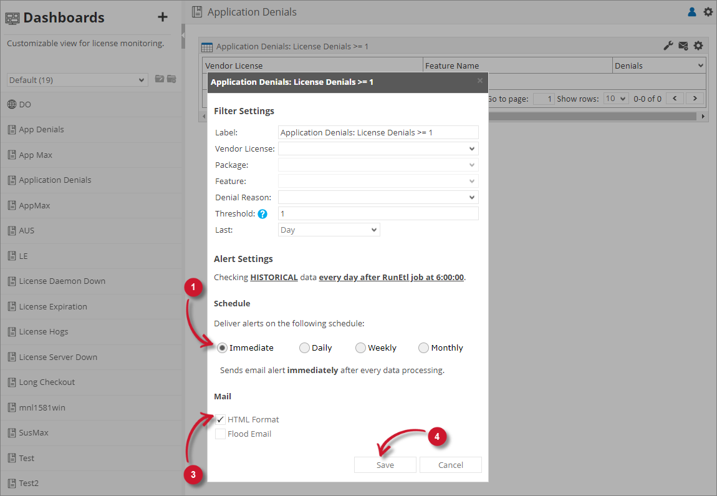
Task: Click the Threshold input field
Action: coord(378,213)
